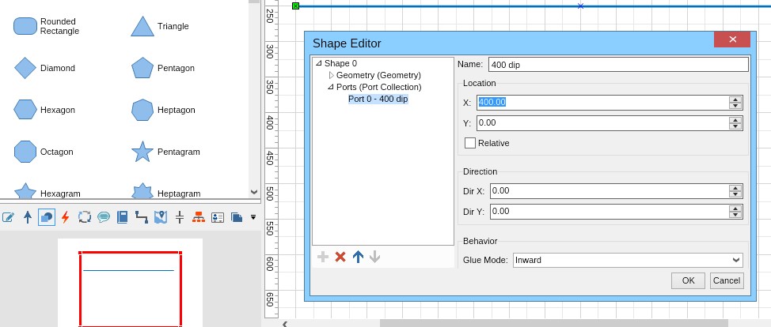Screen dimensions: 771x327
Task: Click the circular refresh arrows icon
Action: (85, 216)
